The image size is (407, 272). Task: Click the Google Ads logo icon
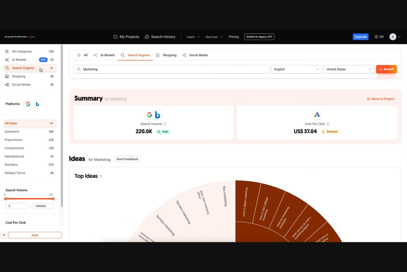click(x=317, y=115)
